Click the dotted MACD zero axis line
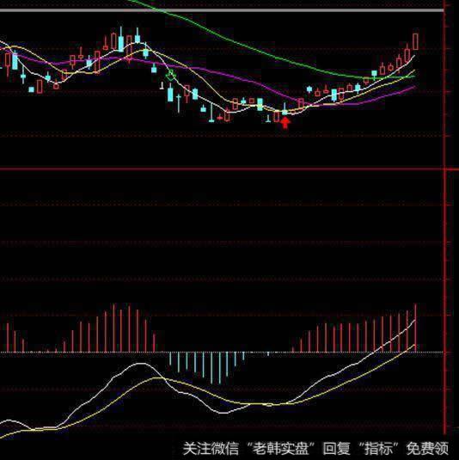The image size is (459, 460). [x=222, y=352]
